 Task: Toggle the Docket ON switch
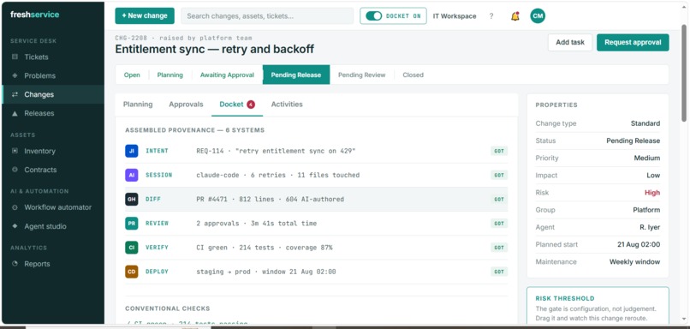click(x=373, y=16)
